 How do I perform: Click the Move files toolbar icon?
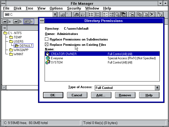coord(146,14)
